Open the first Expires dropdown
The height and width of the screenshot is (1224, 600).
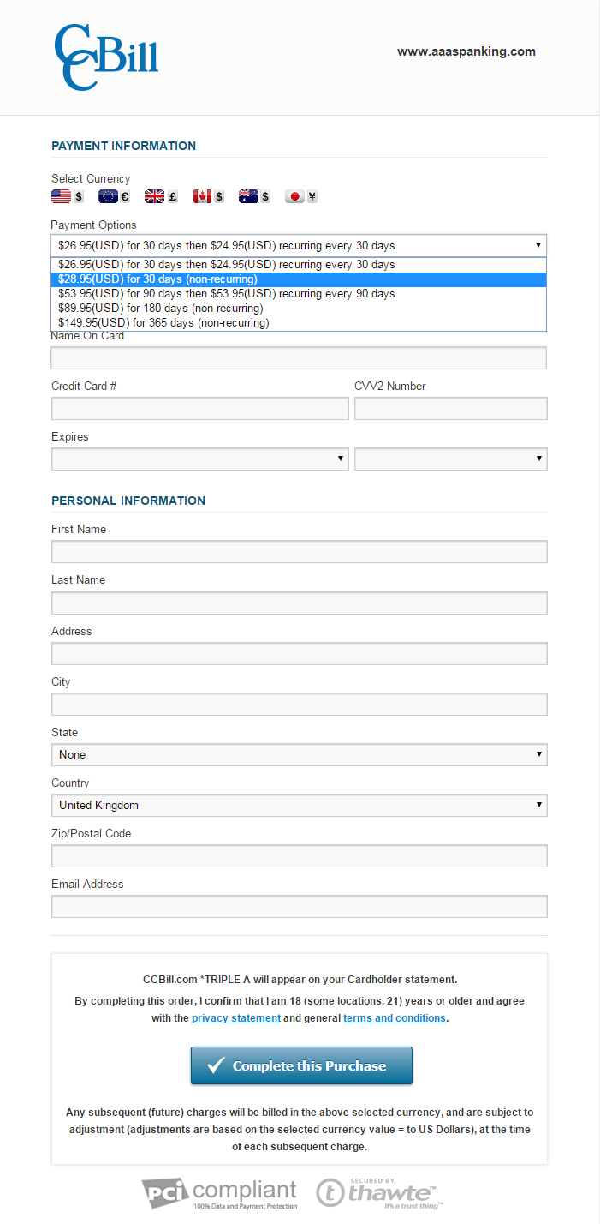[199, 459]
